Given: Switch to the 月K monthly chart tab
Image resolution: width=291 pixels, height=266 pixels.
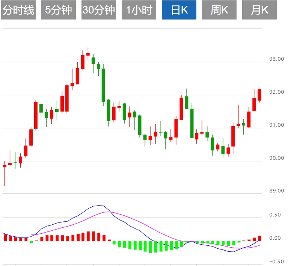Looking at the screenshot, I should coord(259,10).
